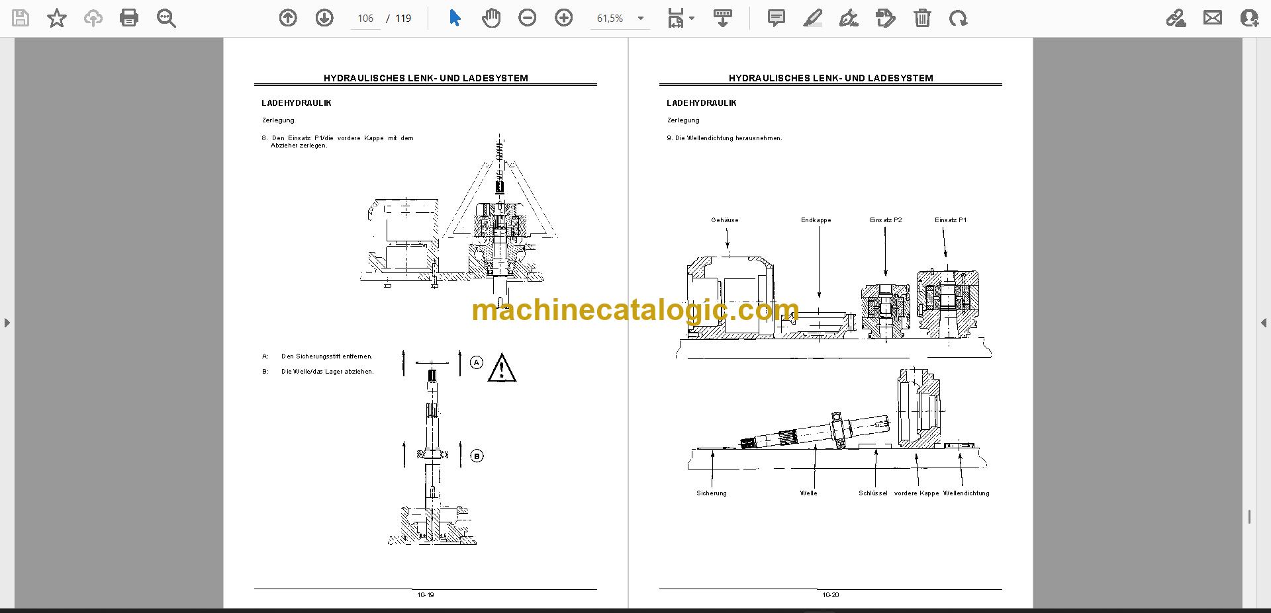Expand the left navigation pane
Screen dimensions: 1271x613
click(x=7, y=323)
